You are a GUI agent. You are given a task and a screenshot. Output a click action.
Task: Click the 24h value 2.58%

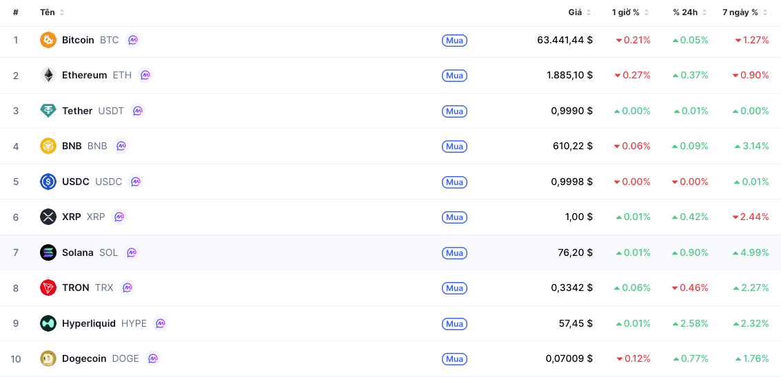click(690, 324)
